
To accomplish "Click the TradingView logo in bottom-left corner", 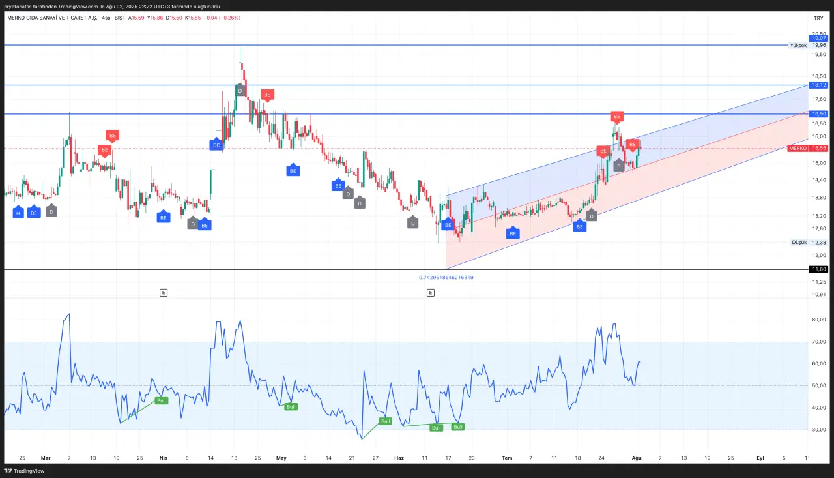I will (20, 471).
